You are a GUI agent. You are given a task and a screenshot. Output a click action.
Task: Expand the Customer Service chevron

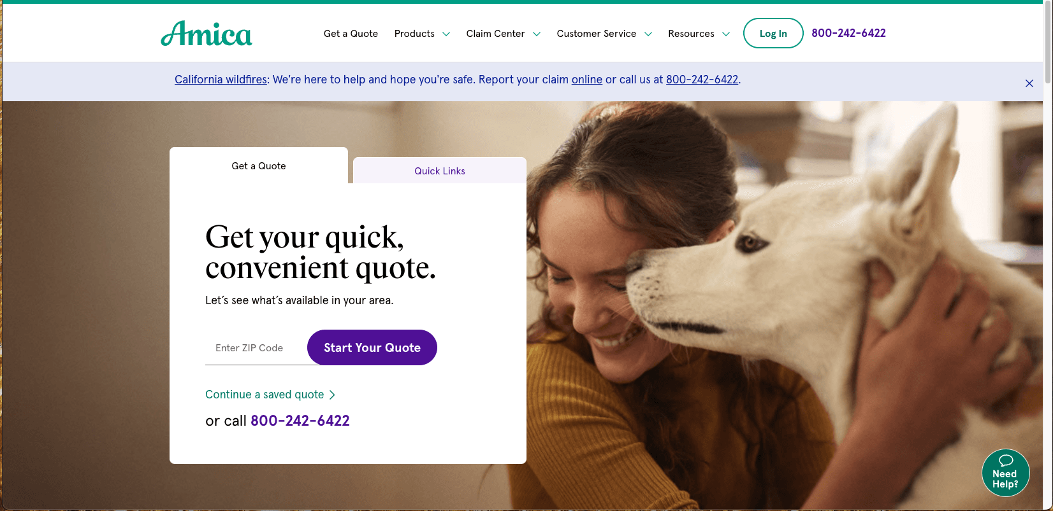648,34
